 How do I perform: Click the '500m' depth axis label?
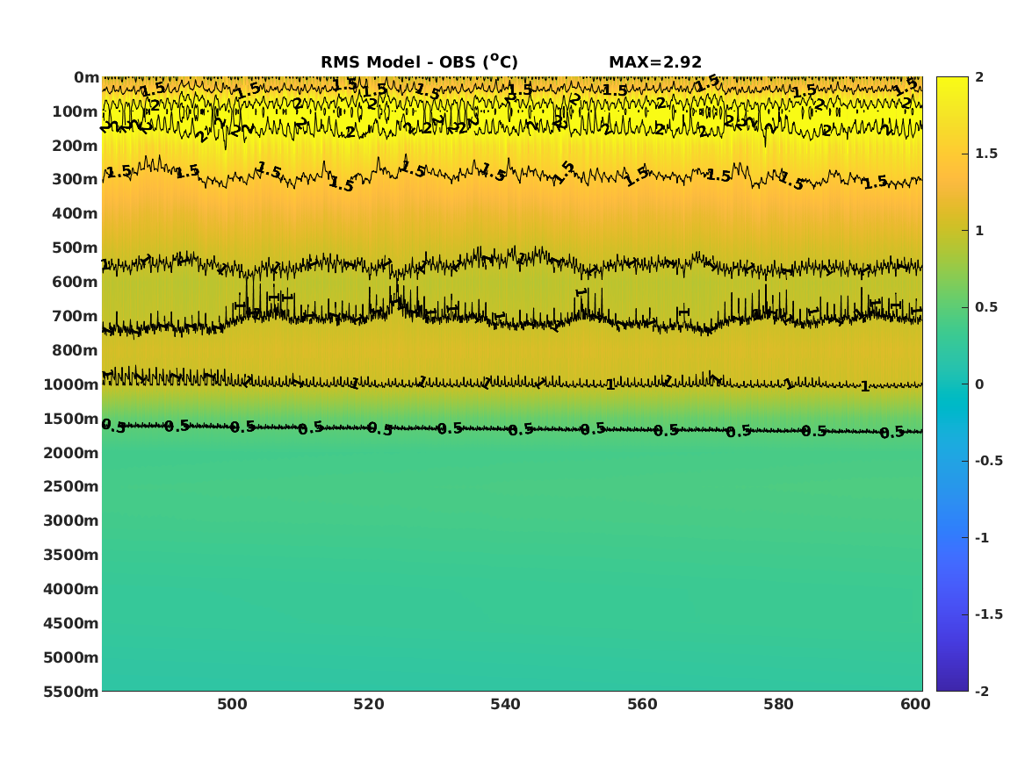(76, 248)
